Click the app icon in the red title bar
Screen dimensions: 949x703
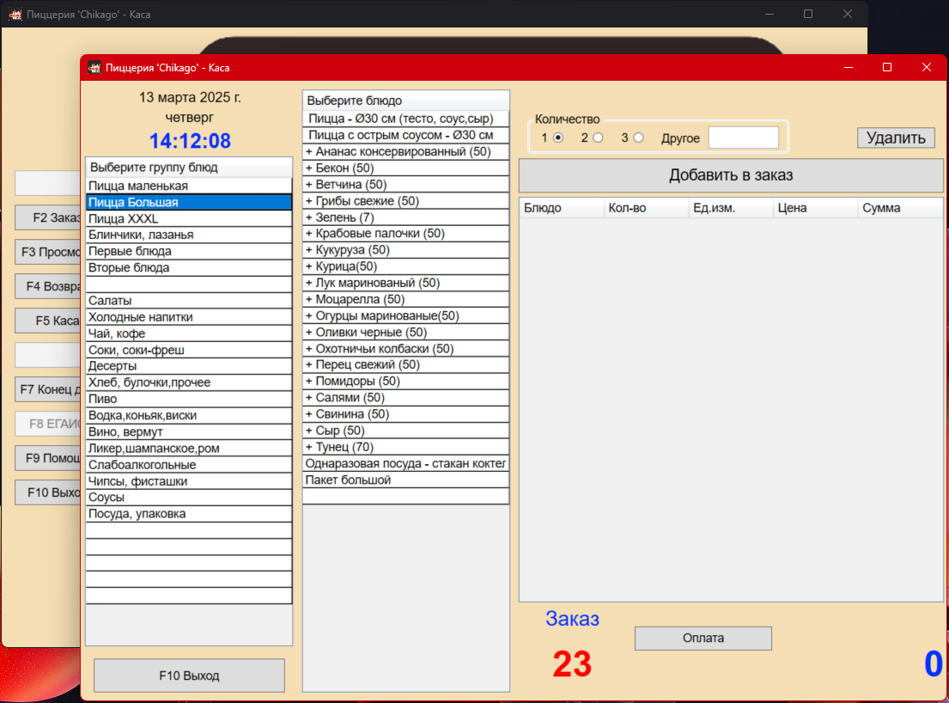(94, 67)
